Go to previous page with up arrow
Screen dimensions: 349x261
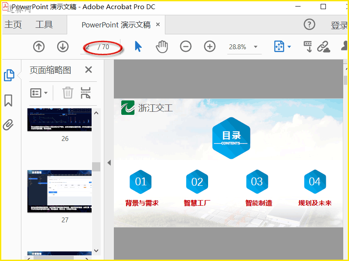click(39, 47)
